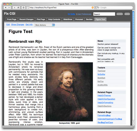Click the blue vertical scrollbar thumb

(x=133, y=35)
